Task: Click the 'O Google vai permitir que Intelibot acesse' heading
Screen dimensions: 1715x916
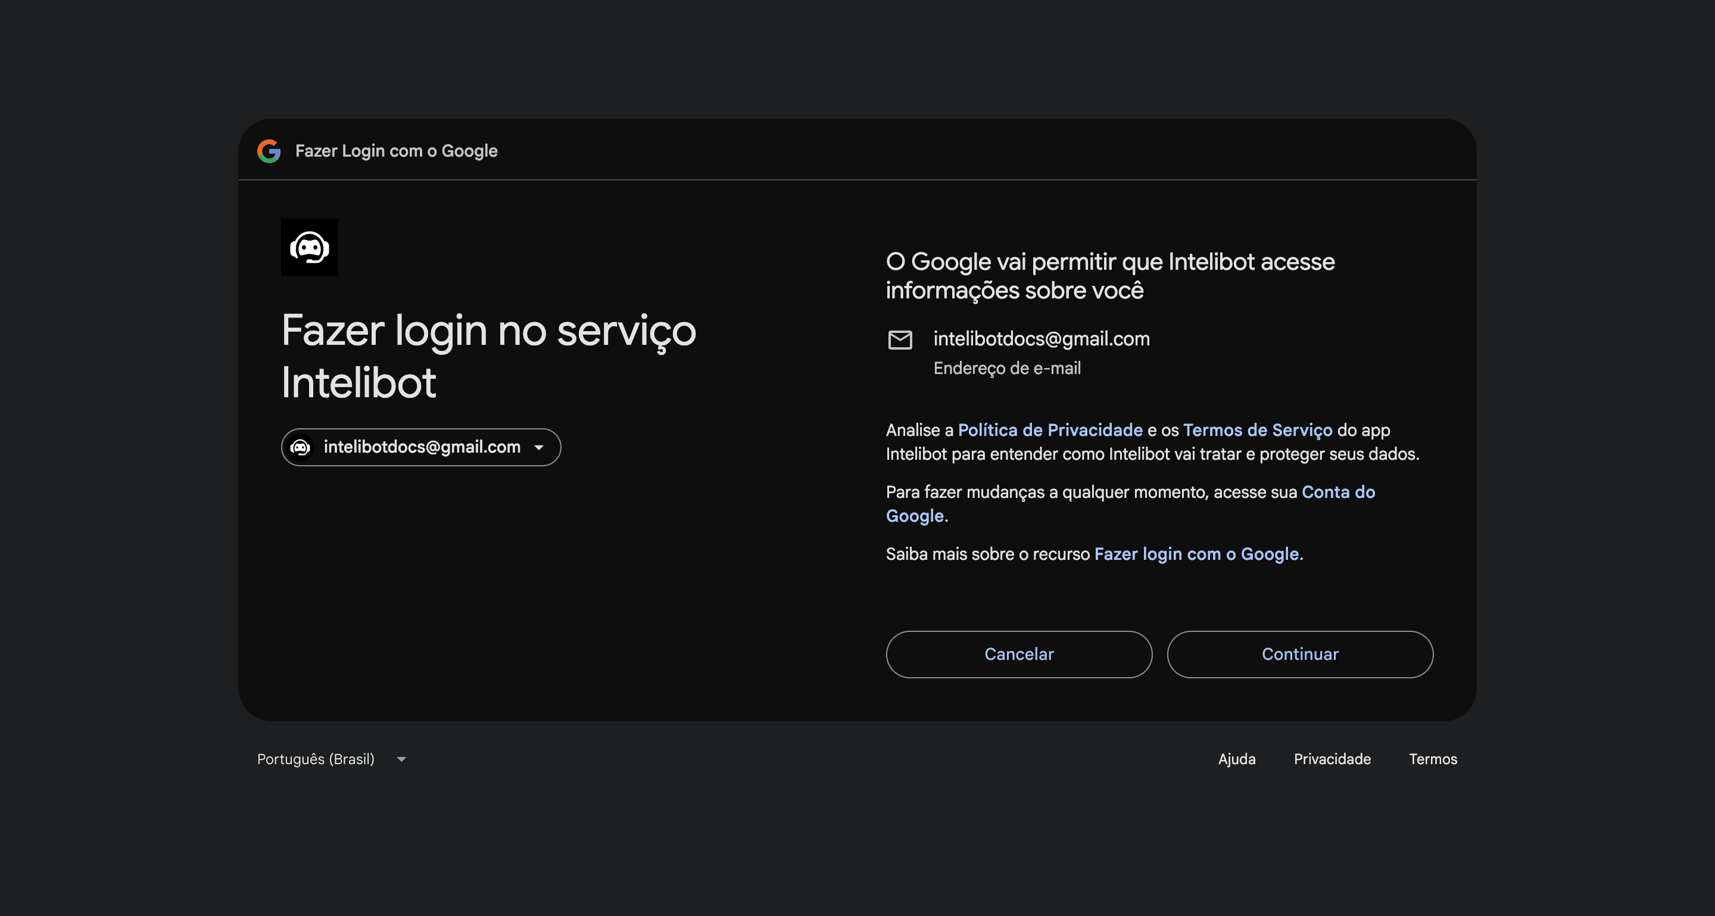Action: tap(1110, 276)
